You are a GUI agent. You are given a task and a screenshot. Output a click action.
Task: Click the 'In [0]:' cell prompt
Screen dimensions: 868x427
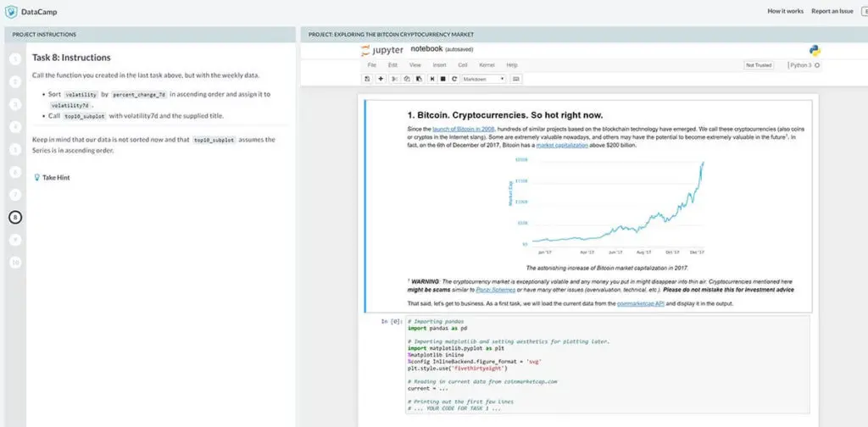point(392,321)
